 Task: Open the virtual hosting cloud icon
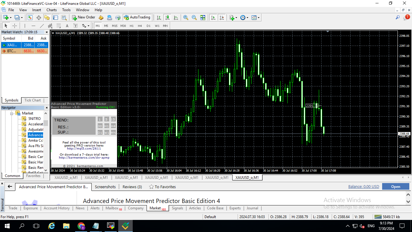point(109,18)
